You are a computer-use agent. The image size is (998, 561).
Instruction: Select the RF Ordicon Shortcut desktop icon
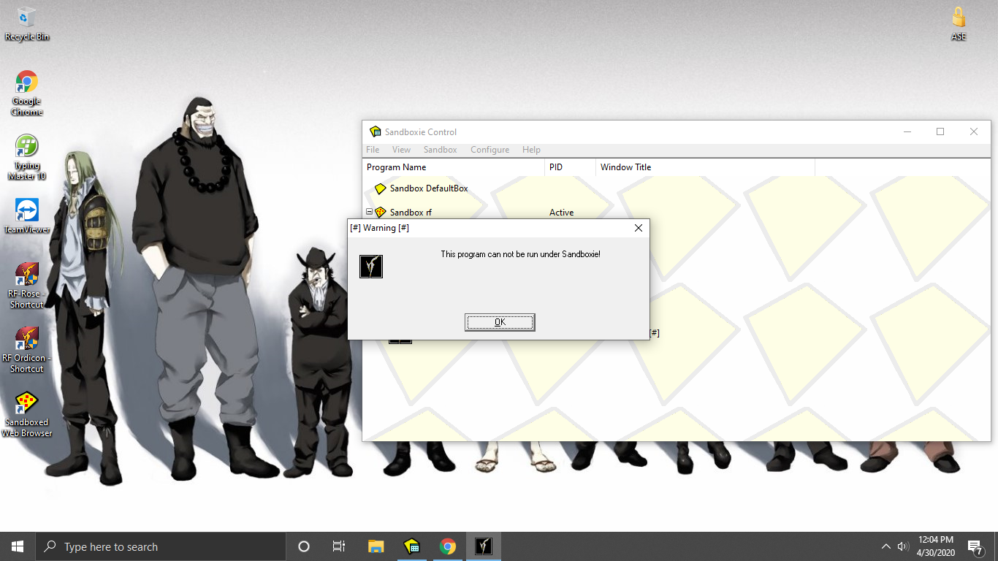27,350
